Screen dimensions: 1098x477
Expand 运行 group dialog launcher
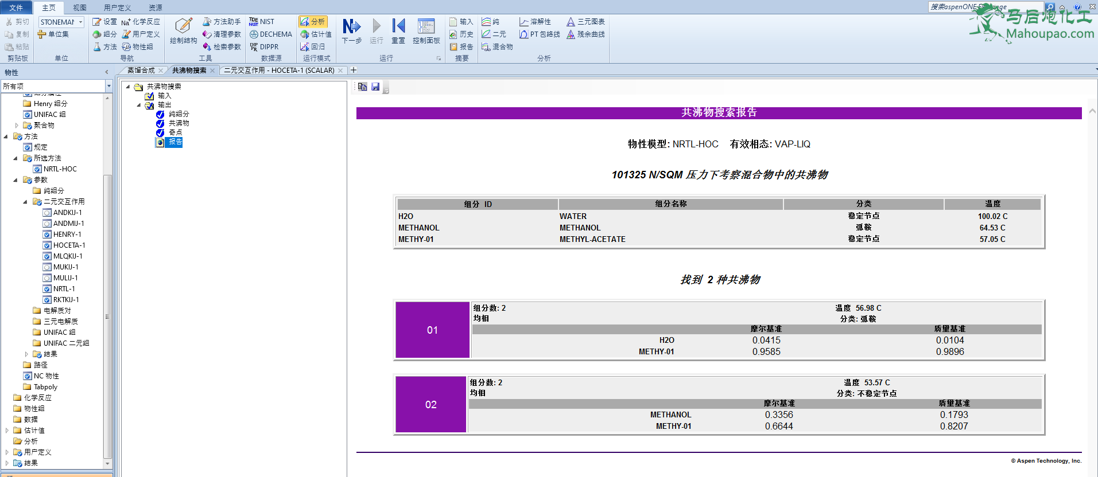pos(439,58)
